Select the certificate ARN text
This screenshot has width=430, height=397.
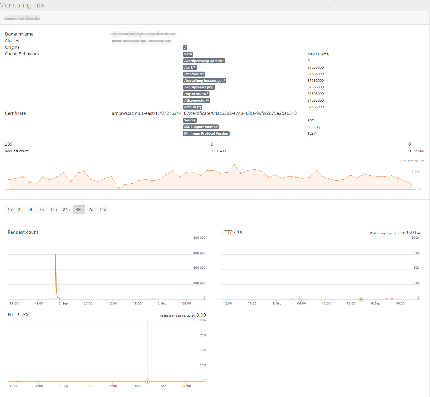[204, 113]
